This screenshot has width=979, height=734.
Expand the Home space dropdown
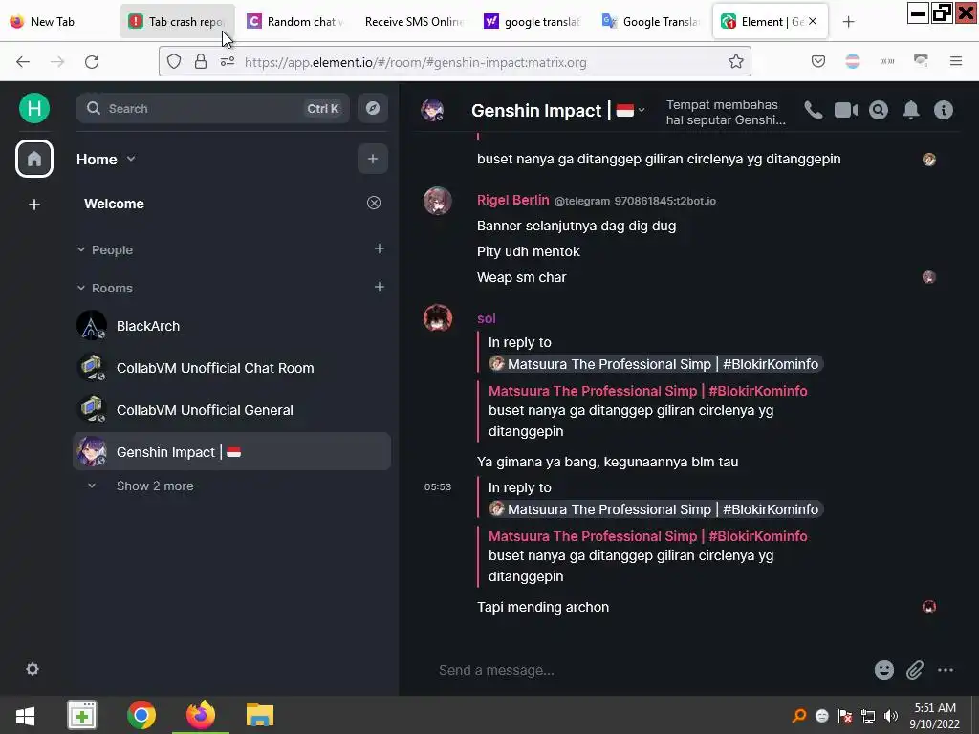pyautogui.click(x=131, y=159)
